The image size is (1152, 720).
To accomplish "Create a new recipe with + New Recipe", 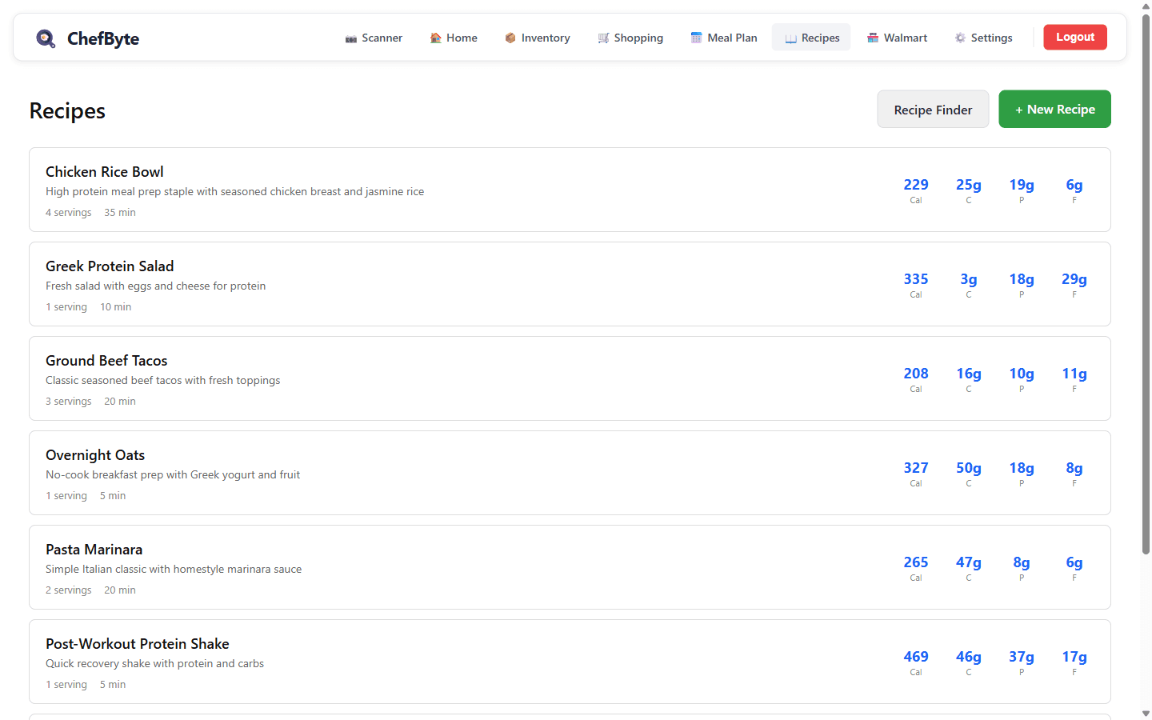I will tap(1054, 110).
